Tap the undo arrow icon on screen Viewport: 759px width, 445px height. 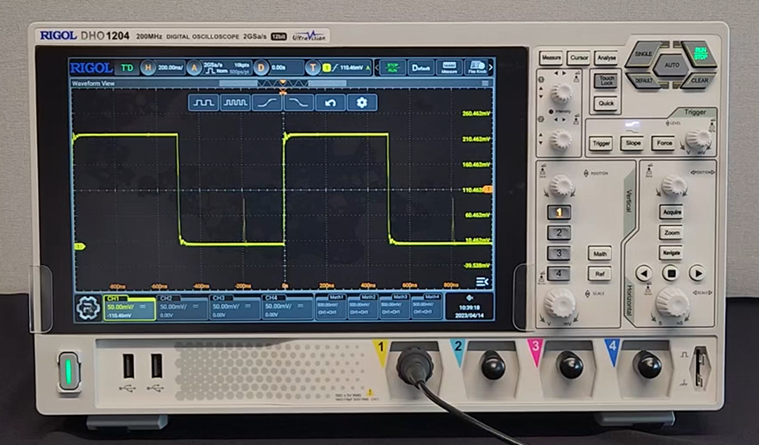tap(330, 103)
